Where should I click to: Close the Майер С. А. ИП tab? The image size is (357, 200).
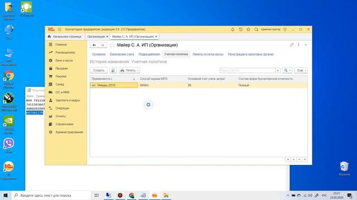click(156, 37)
